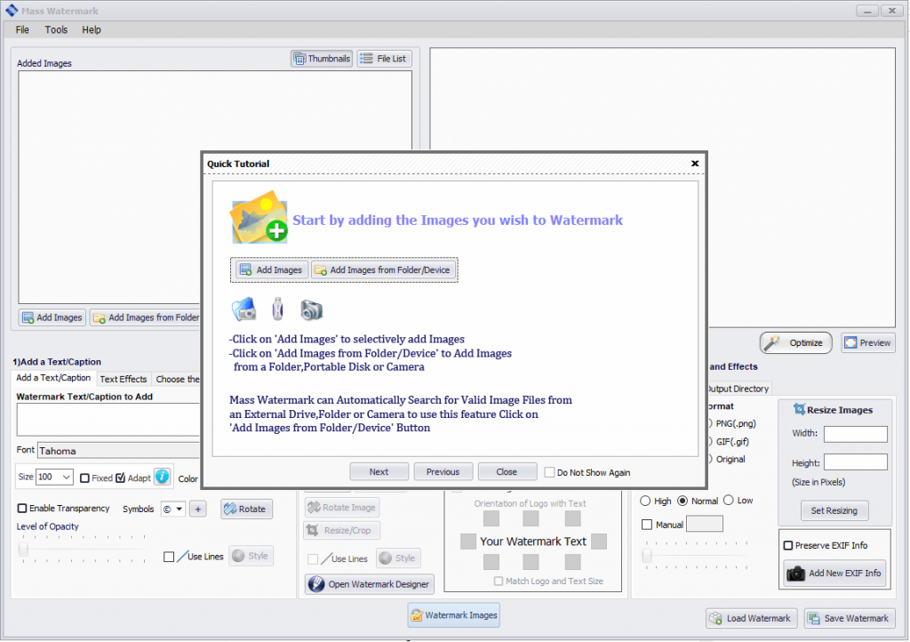Click the info icon next to Adapt

pyautogui.click(x=162, y=476)
